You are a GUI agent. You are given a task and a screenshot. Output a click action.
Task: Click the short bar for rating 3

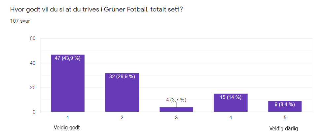(x=176, y=110)
